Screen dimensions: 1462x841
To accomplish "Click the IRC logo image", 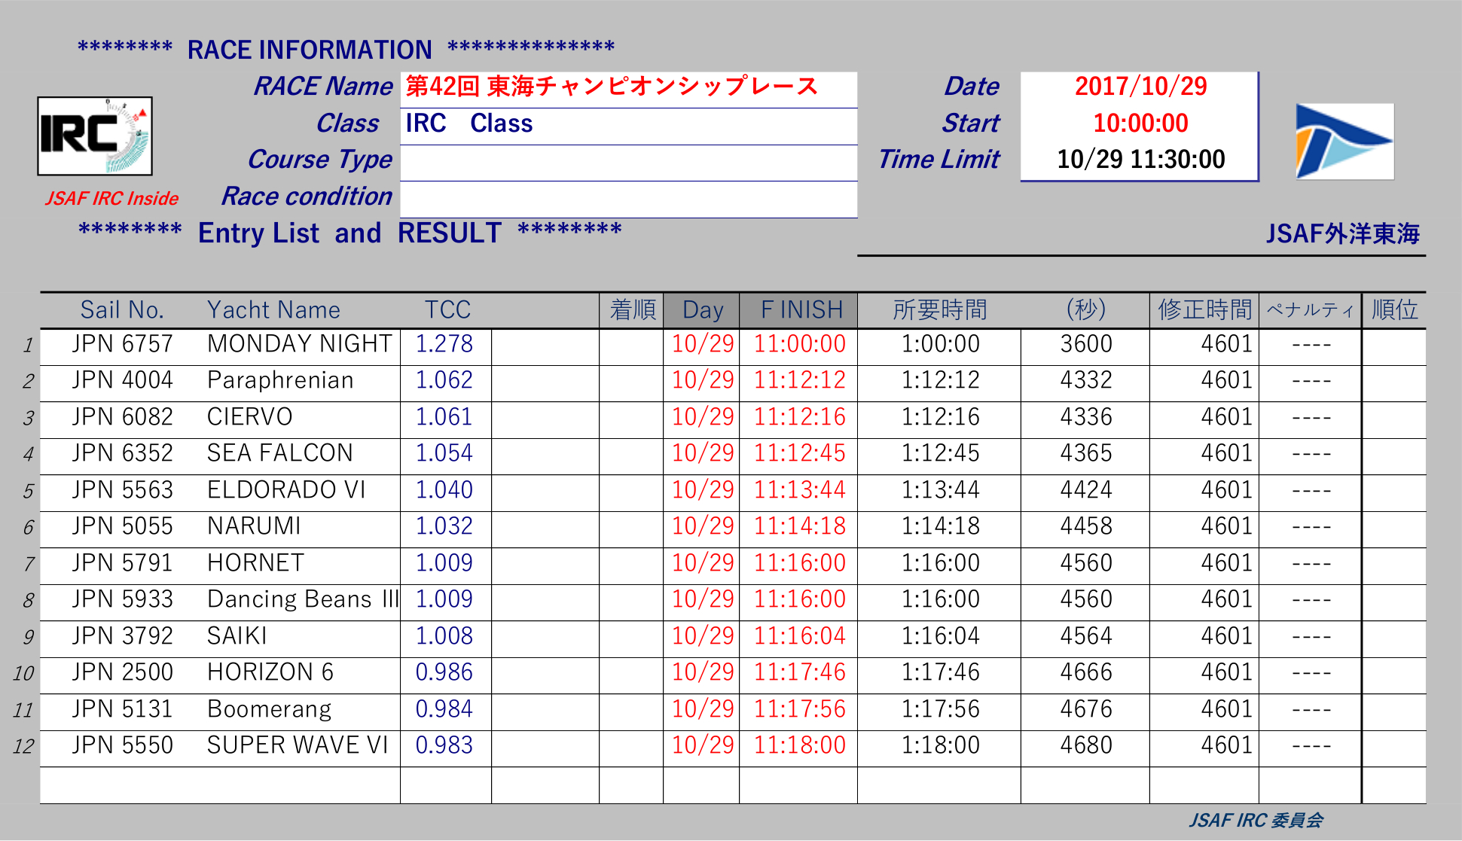I will [x=95, y=136].
